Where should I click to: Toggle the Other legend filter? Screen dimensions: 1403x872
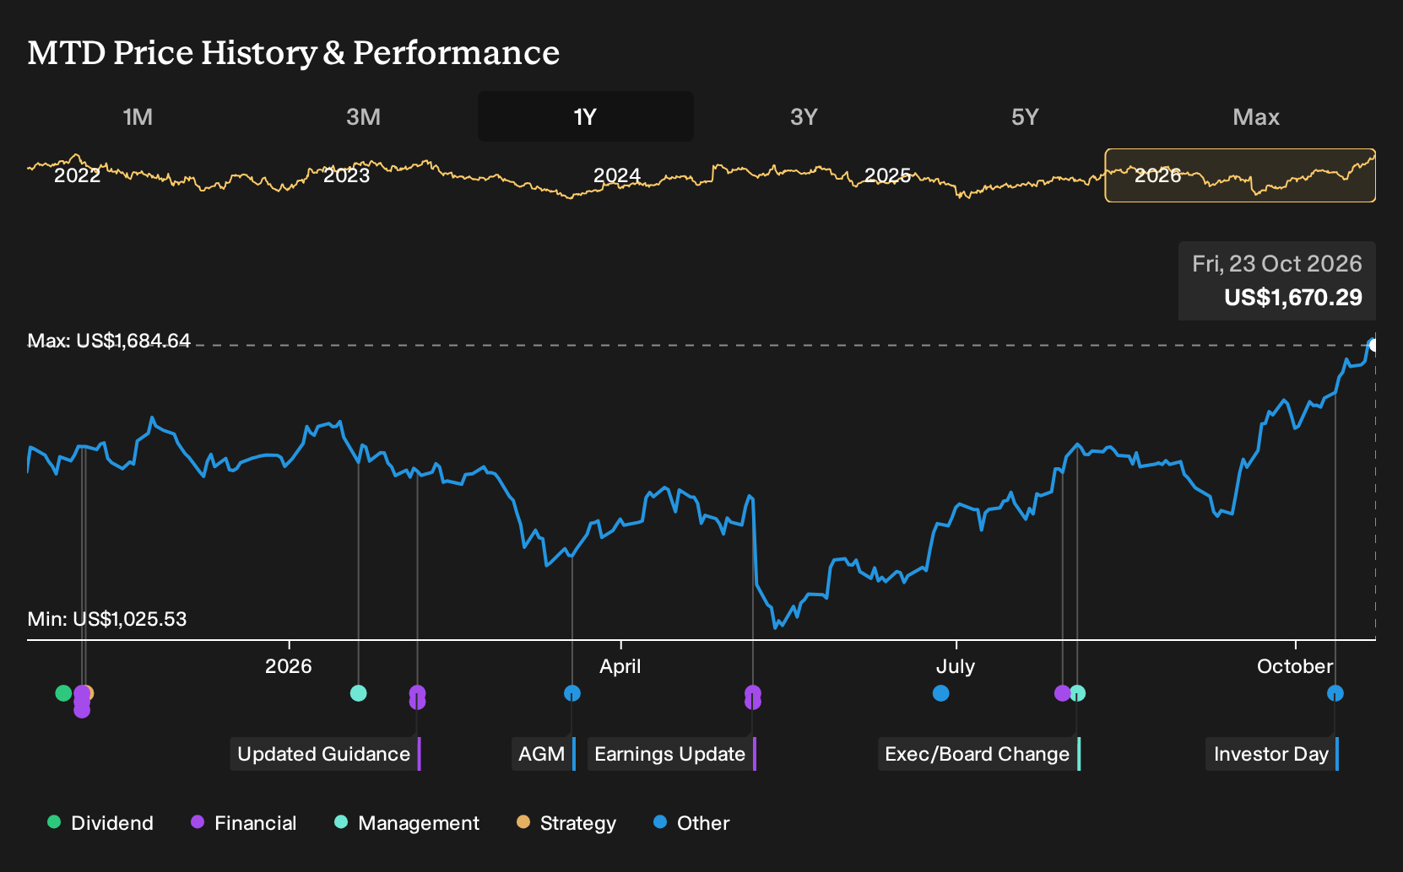[x=691, y=823]
